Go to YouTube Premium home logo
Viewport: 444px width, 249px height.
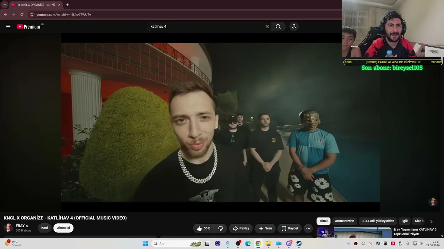click(28, 27)
